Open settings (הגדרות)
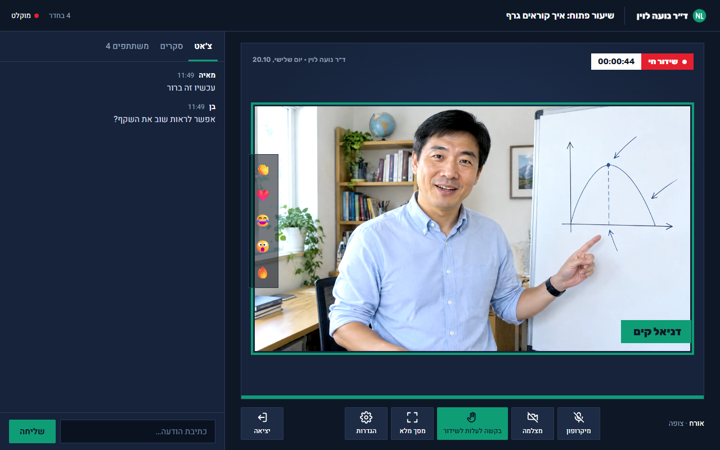720x450 pixels. click(x=366, y=424)
